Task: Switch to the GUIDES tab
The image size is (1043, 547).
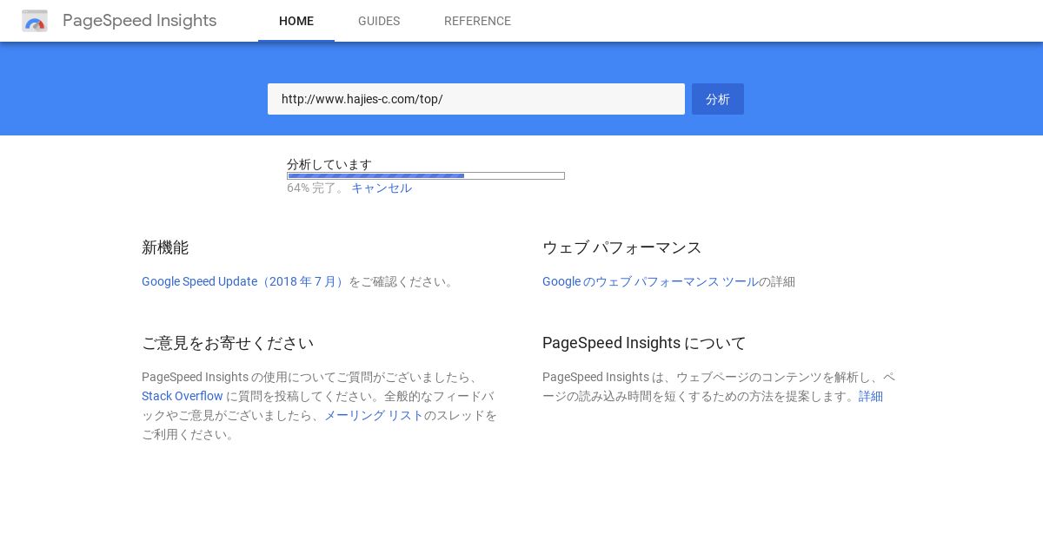Action: pyautogui.click(x=379, y=21)
